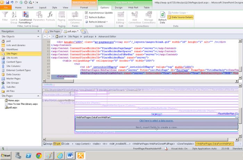Select Master Pages in the navigation

[14, 78]
